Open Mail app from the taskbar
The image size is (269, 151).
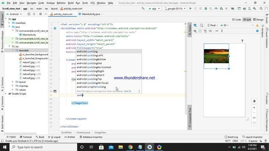pyautogui.click(x=111, y=147)
